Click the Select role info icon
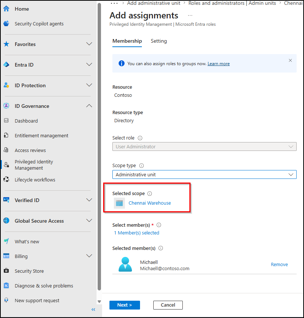Viewport: 304px width, 318px height. [140, 138]
